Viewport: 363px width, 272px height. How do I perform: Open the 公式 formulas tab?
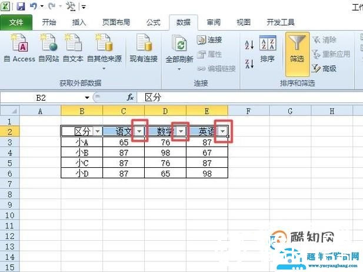pos(153,22)
